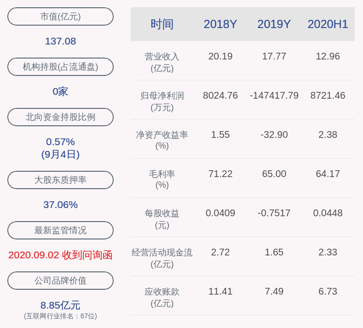Click the 经营活动现金流 row label

(x=162, y=258)
